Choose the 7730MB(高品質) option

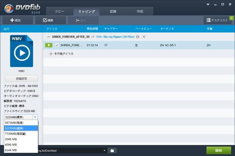[21, 134]
